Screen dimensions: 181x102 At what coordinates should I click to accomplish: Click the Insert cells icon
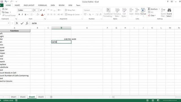click(x=131, y=10)
